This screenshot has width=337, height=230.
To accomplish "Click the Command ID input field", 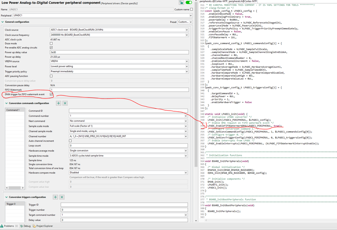I will point(128,111).
